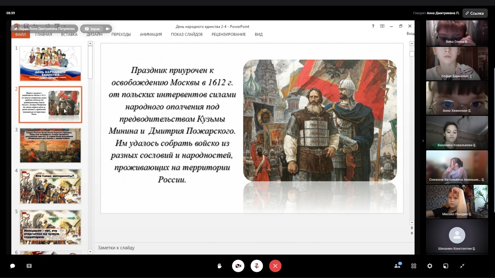
Task: Open the РЕЦЕНЗИРОВАНИЕ ribbon tab
Action: 229,34
